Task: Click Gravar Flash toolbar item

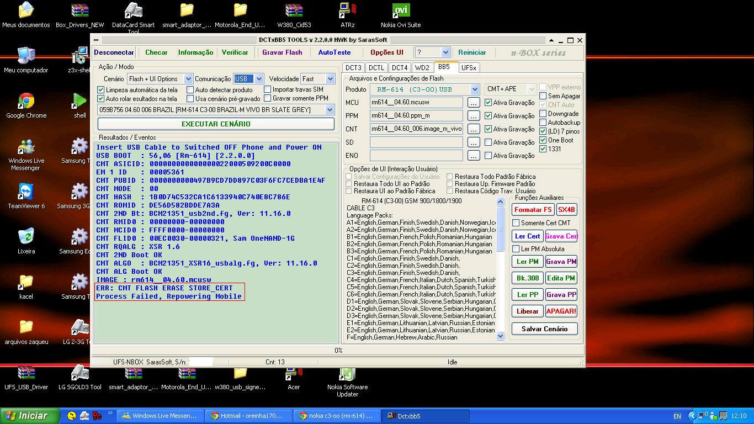Action: click(x=282, y=52)
